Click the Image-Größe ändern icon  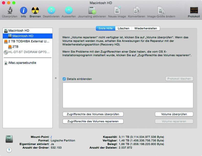point(161,10)
